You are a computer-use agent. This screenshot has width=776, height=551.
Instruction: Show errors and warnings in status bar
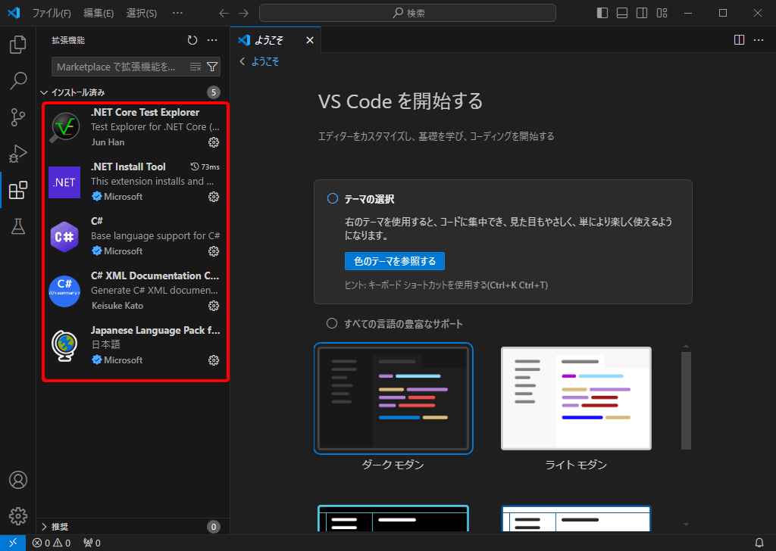click(x=52, y=543)
